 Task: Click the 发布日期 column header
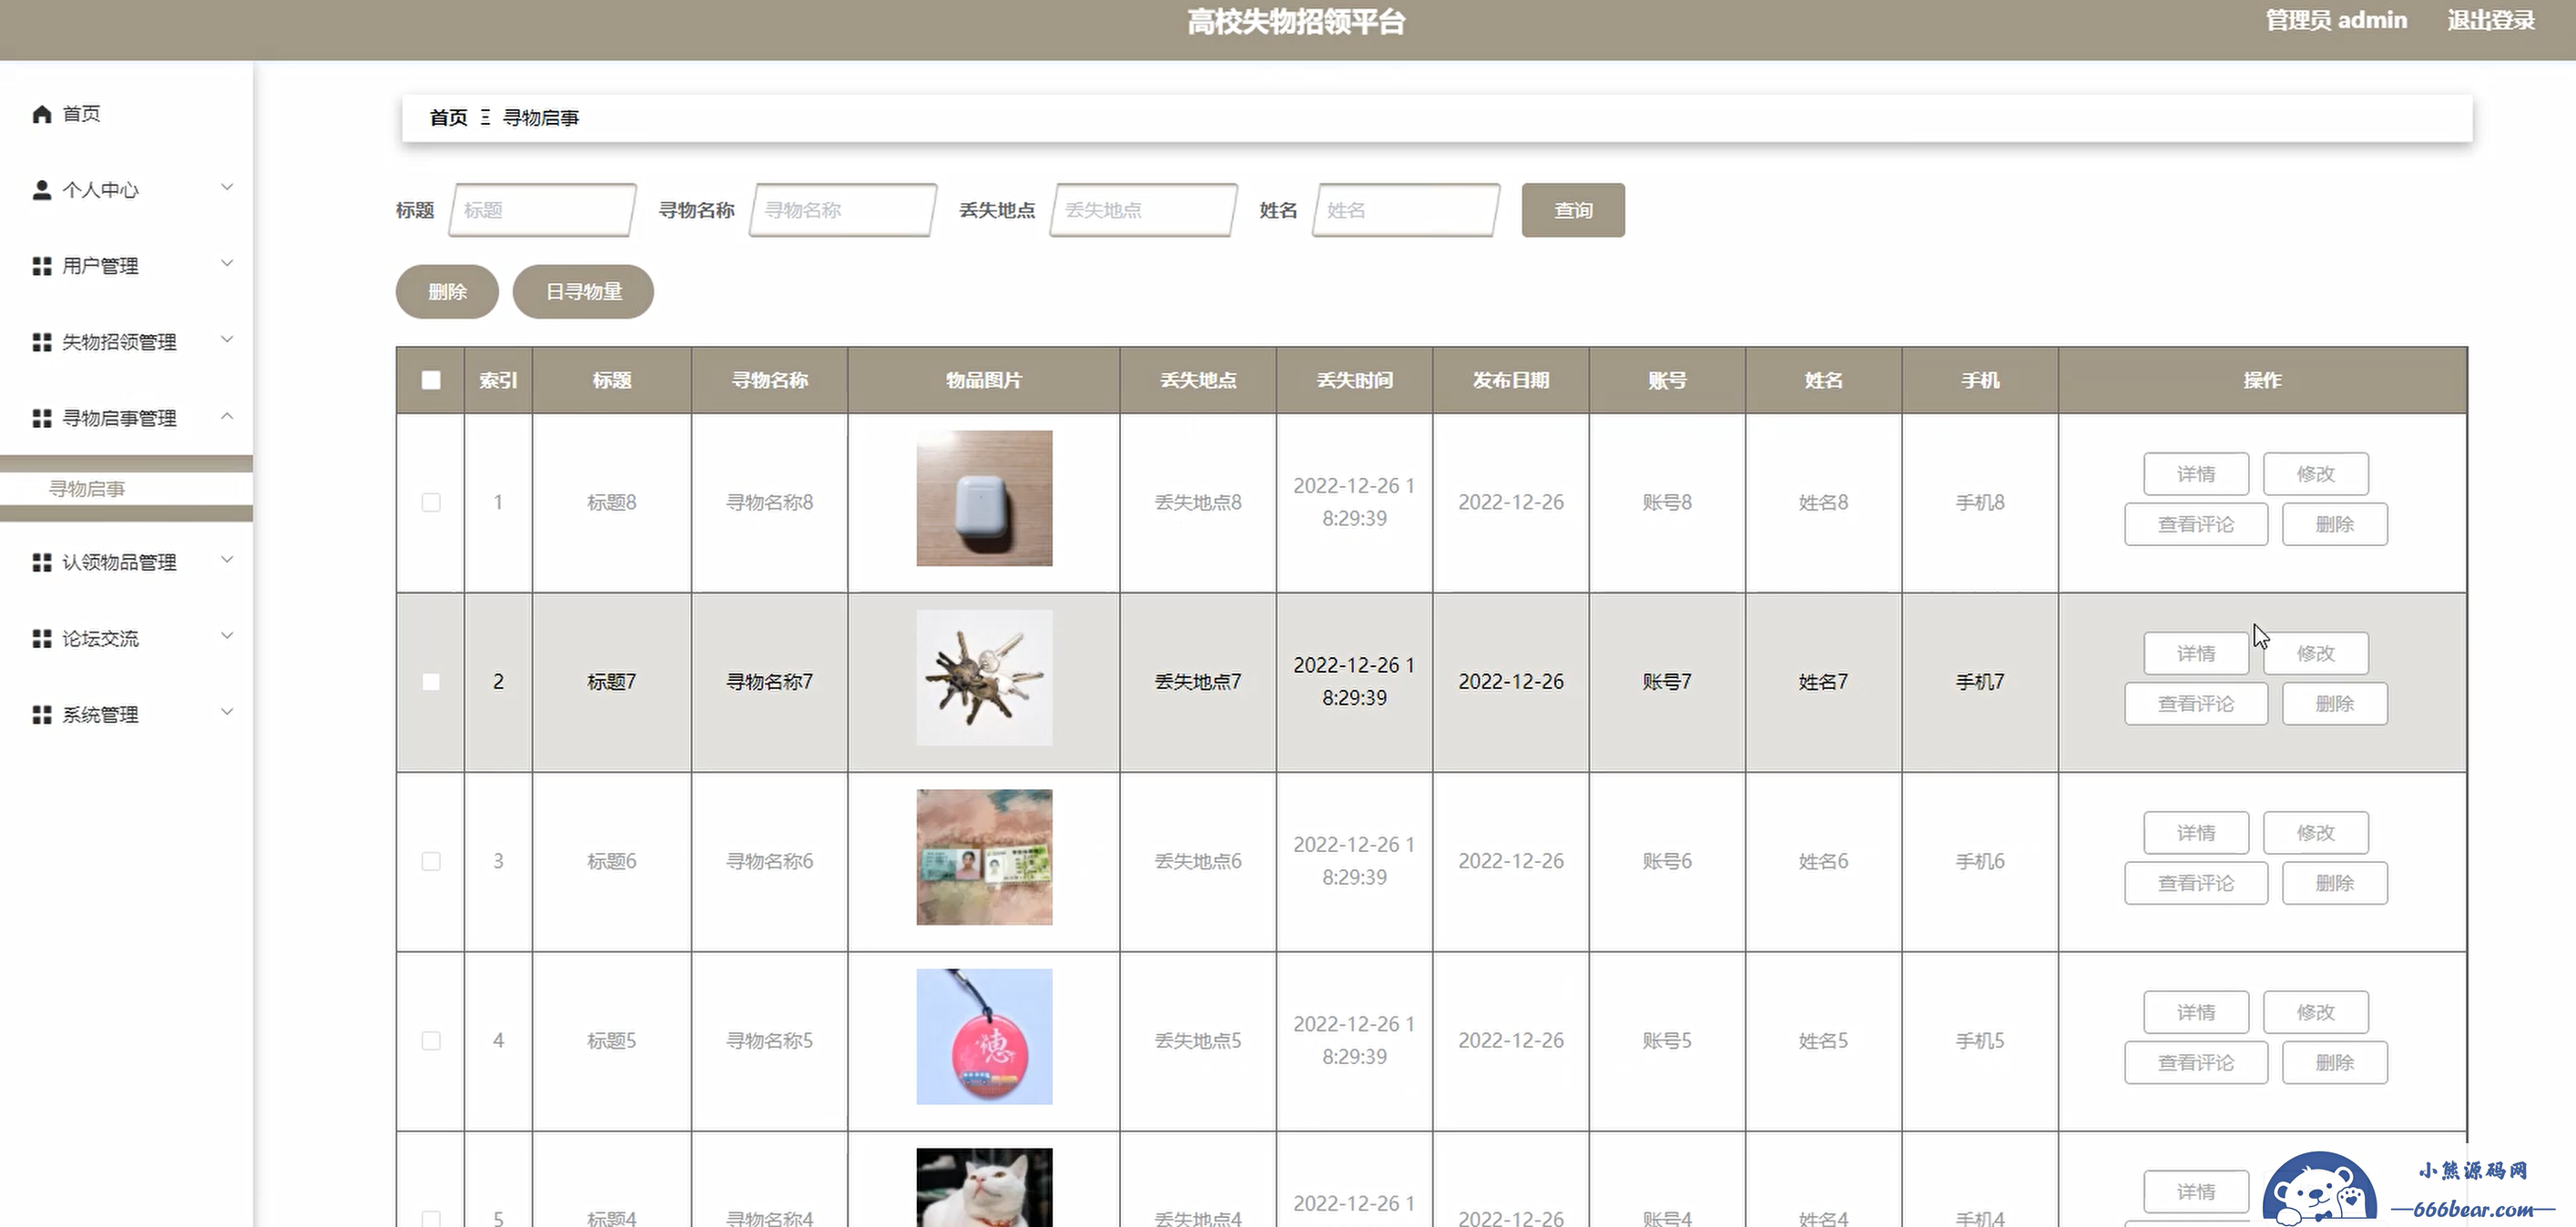[x=1510, y=380]
